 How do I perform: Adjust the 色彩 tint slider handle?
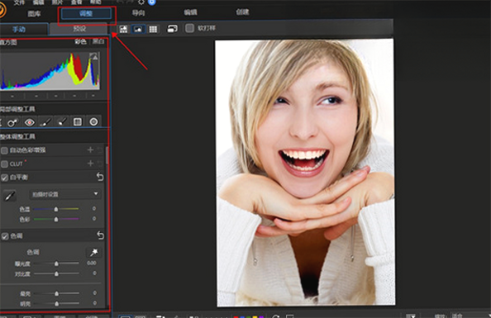tap(56, 219)
